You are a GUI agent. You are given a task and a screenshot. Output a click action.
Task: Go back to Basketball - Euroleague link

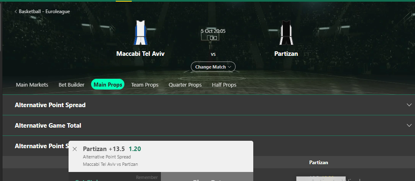44,11
